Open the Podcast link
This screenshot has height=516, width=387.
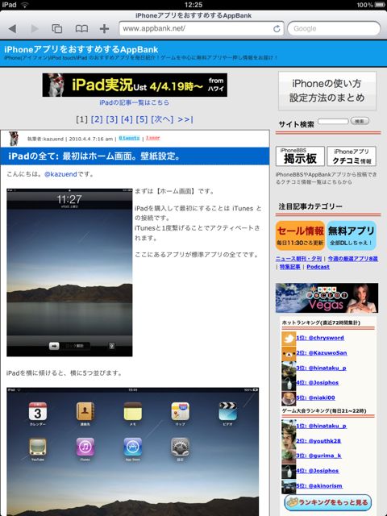[318, 267]
